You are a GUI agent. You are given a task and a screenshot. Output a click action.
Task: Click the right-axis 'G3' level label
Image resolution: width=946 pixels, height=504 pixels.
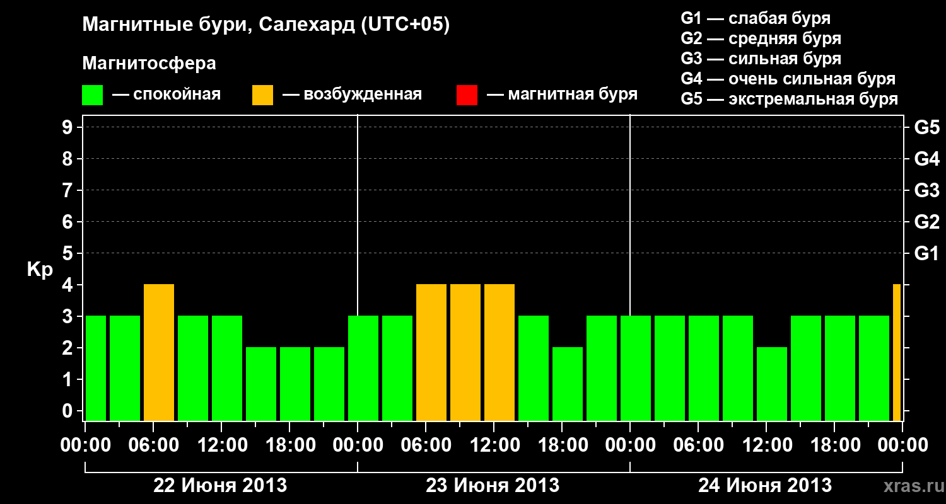(x=926, y=190)
